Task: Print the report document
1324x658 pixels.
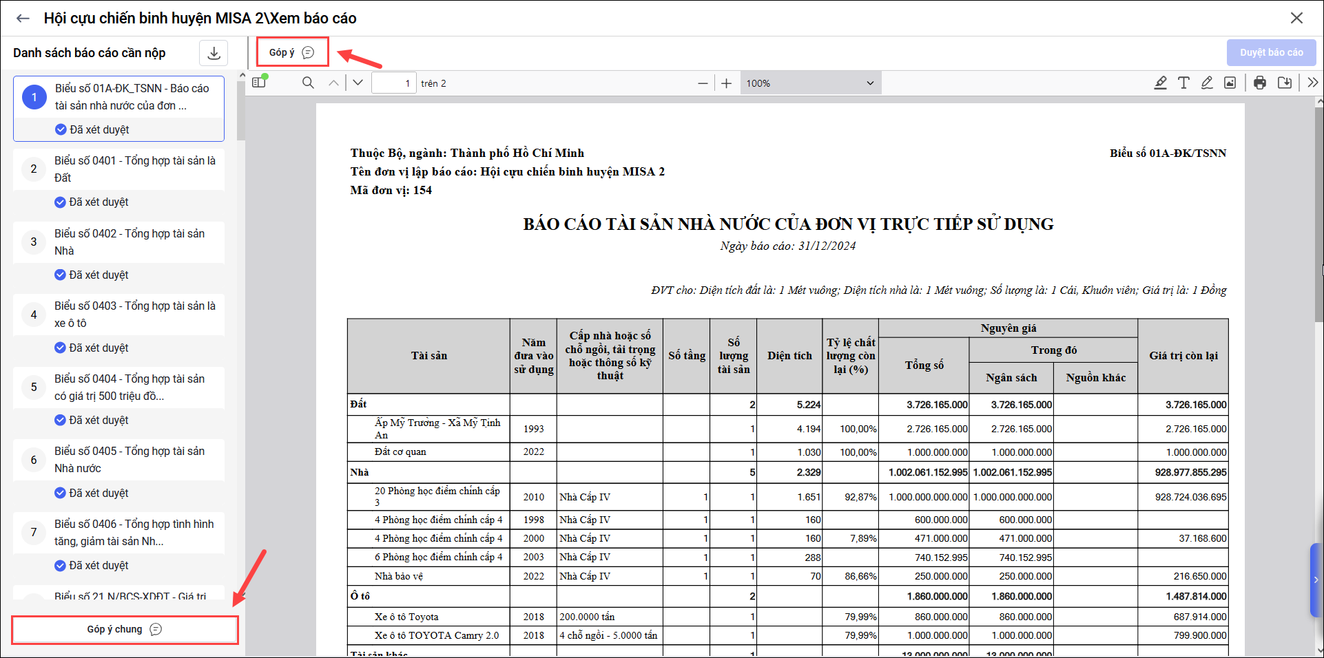Action: pos(1260,83)
